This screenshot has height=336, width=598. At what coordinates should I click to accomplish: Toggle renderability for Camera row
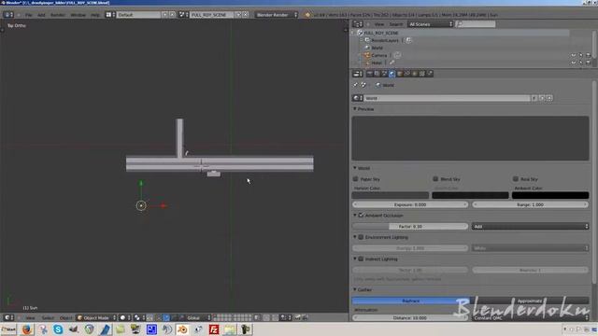588,55
